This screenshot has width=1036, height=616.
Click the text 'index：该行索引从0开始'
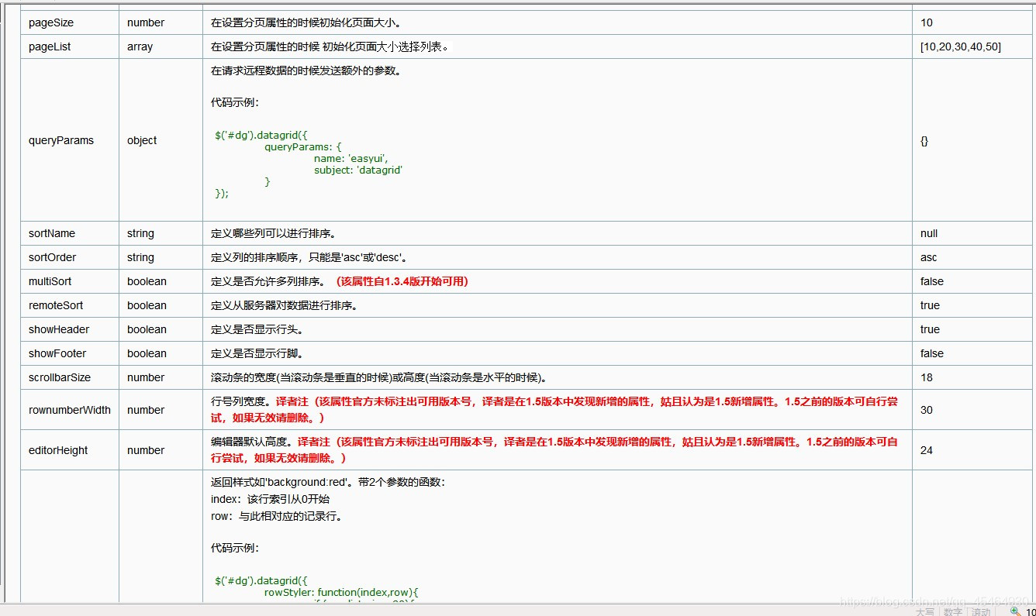point(270,499)
